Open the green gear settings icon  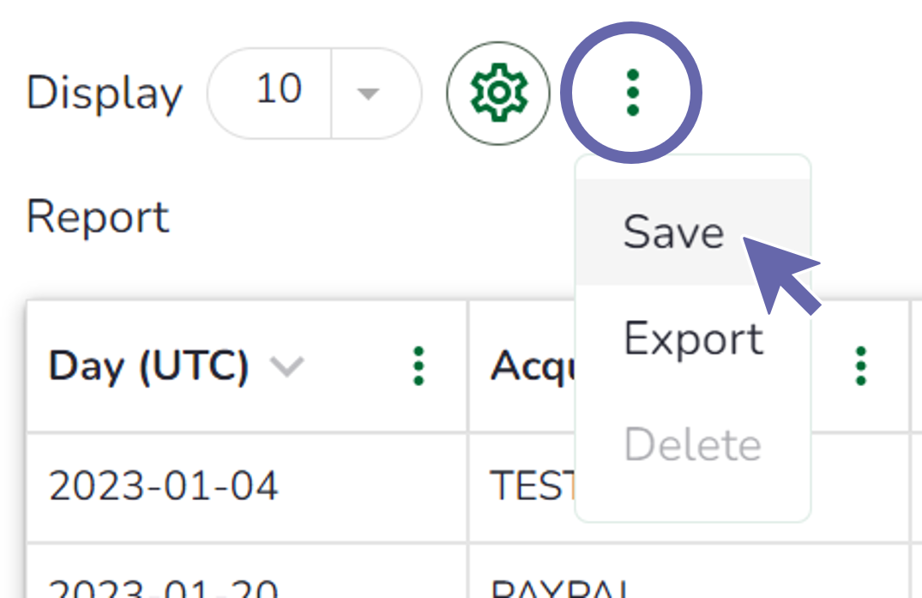click(497, 94)
